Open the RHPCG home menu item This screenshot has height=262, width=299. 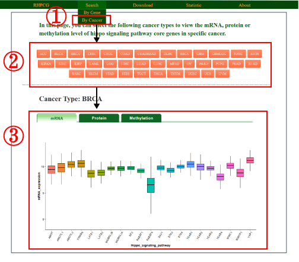tap(41, 5)
